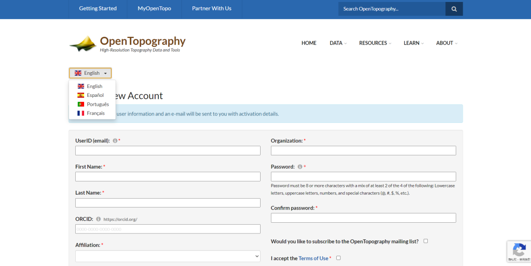Viewport: 531px width, 266px height.
Task: Click the Password input field
Action: [363, 177]
